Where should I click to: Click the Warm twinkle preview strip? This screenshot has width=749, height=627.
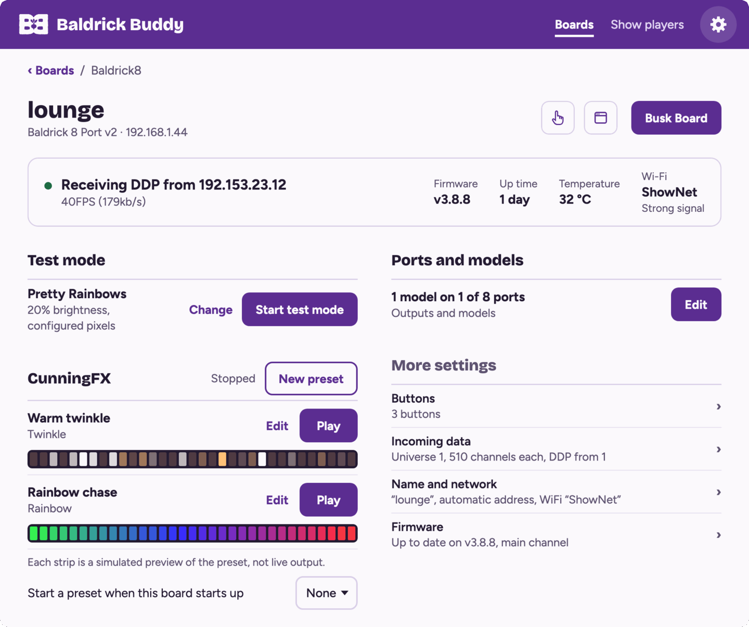[x=192, y=459]
